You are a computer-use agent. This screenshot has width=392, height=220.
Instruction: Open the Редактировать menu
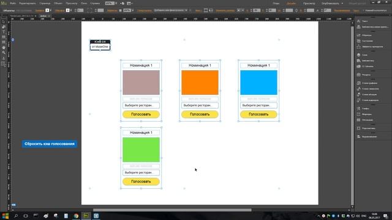27,4
